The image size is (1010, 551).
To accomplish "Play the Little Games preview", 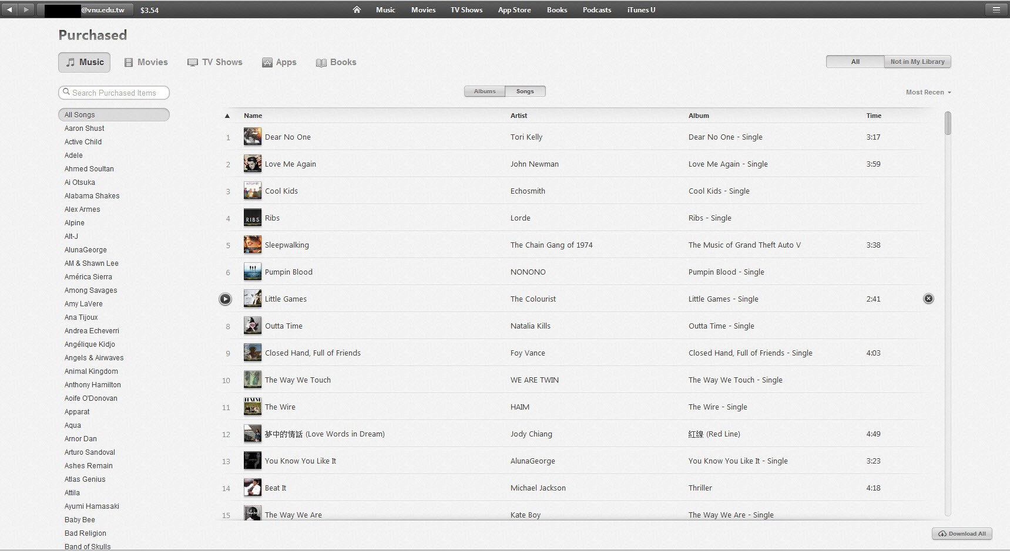I will point(225,299).
